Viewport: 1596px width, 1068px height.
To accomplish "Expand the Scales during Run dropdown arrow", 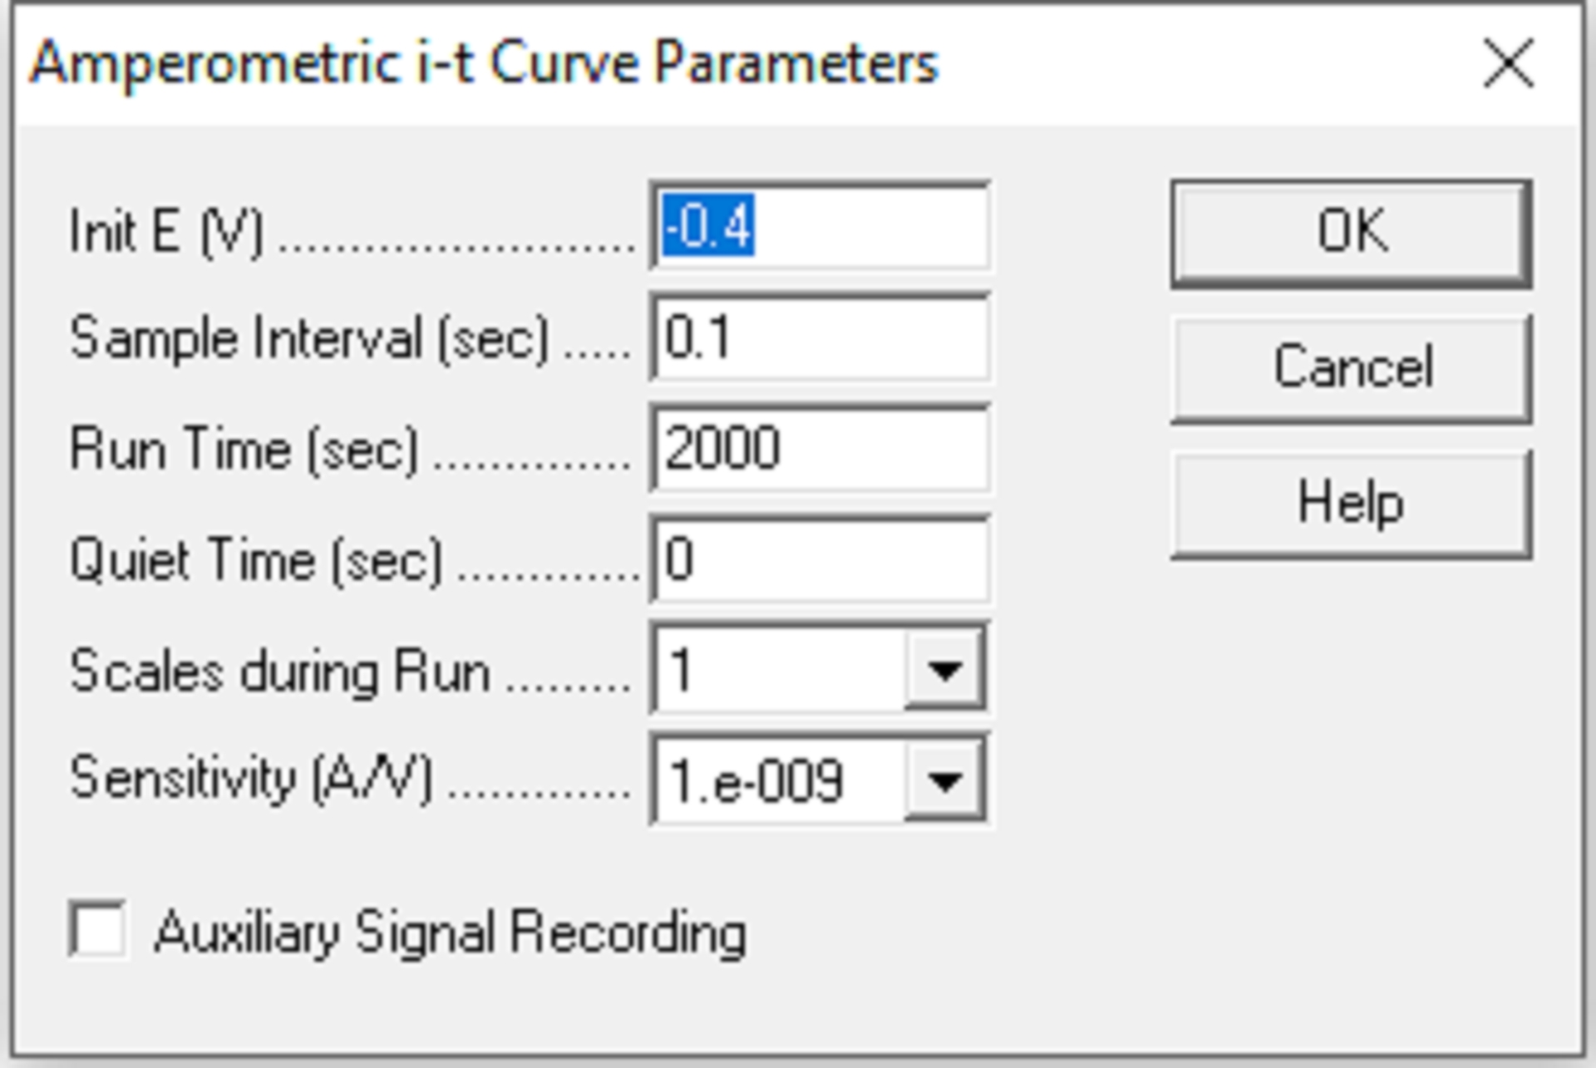I will click(944, 670).
